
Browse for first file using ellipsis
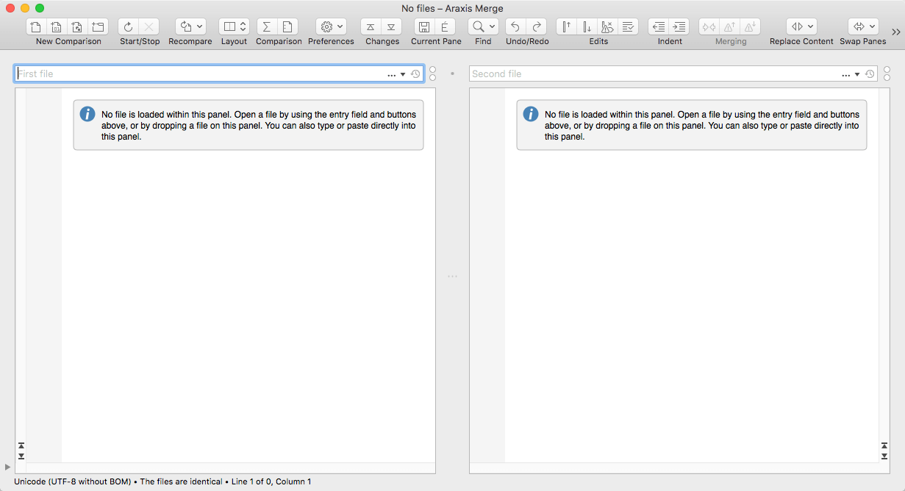click(x=392, y=74)
